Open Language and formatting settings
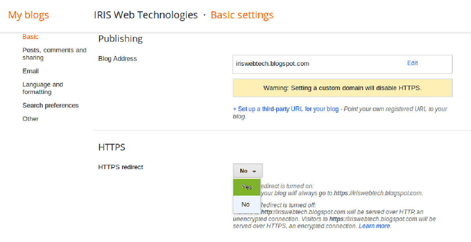The image size is (471, 242). click(x=43, y=88)
